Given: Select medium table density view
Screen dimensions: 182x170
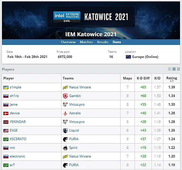Looking at the screenshot, I should click(x=174, y=69).
